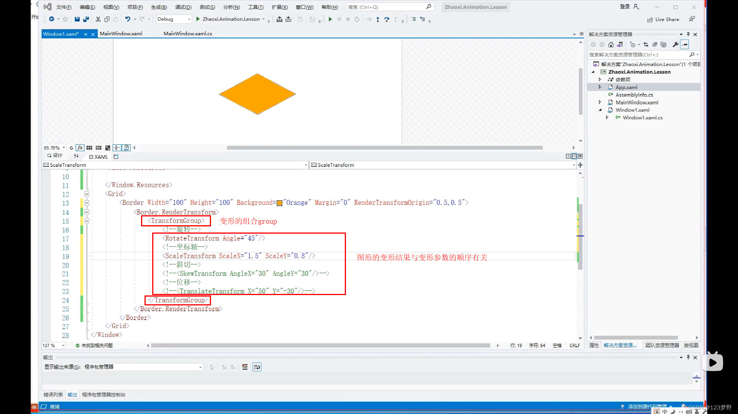Open the output source dropdown

143,367
